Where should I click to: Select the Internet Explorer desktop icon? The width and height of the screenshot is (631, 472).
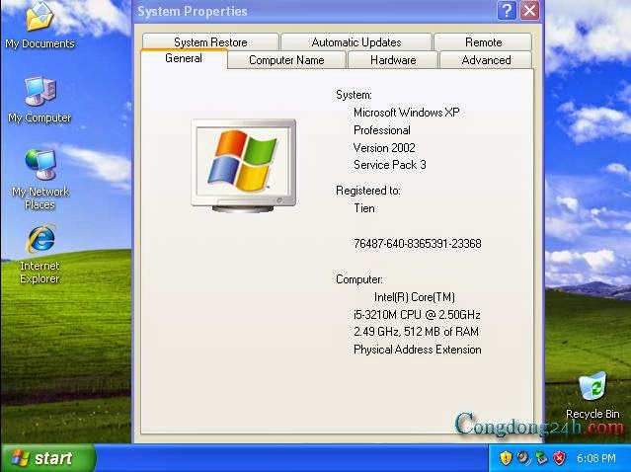coord(39,255)
